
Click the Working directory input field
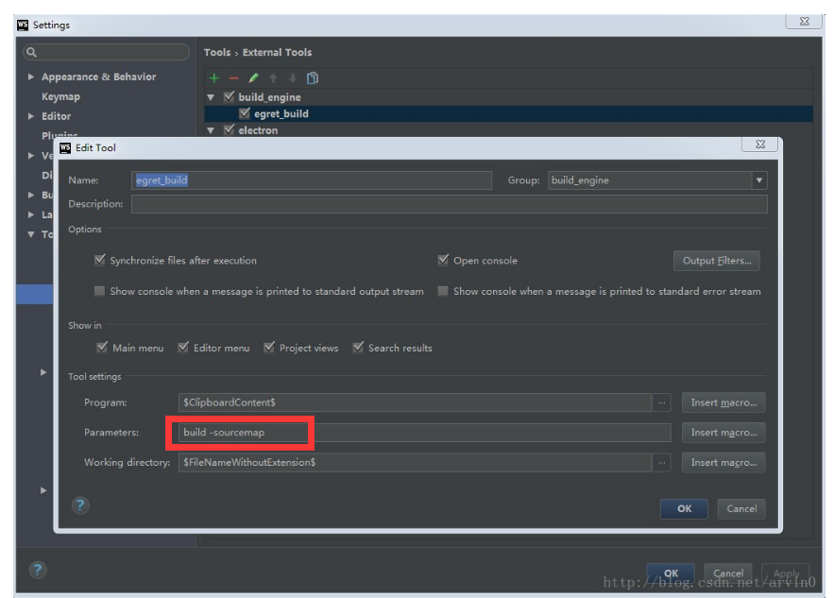pyautogui.click(x=415, y=462)
